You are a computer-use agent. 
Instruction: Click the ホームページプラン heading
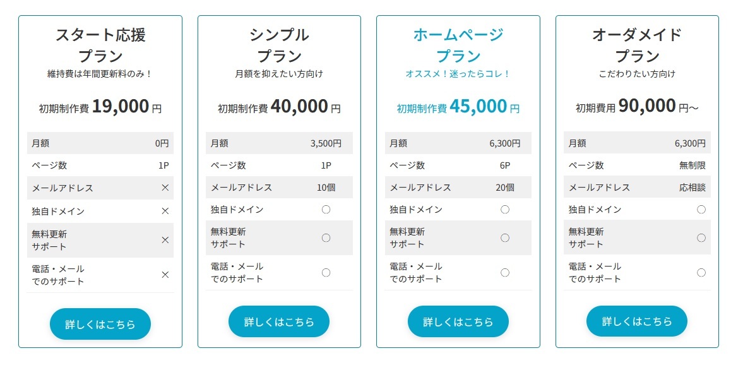(458, 45)
